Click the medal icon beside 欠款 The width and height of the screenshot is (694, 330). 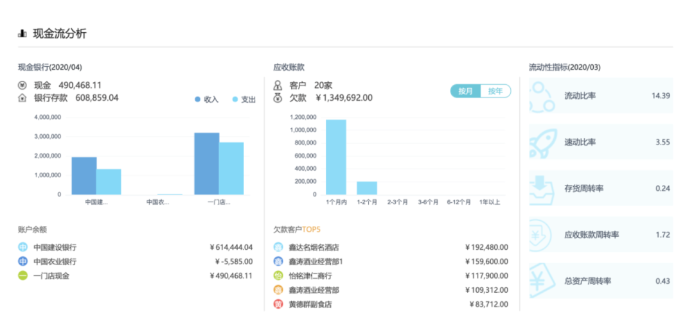pyautogui.click(x=278, y=98)
